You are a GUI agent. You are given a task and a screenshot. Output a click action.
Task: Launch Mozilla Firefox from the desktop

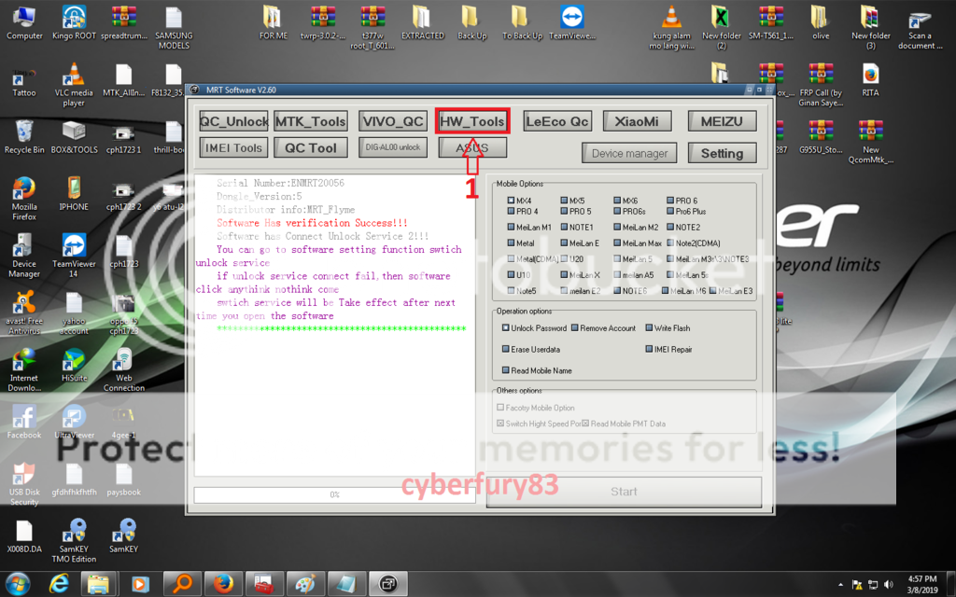tap(24, 189)
